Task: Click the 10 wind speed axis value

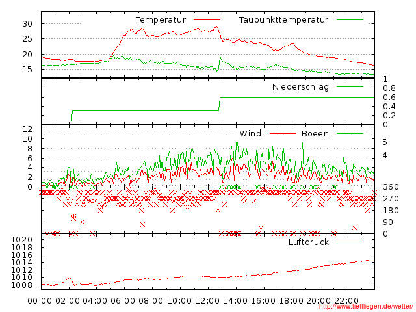Action: 28,138
